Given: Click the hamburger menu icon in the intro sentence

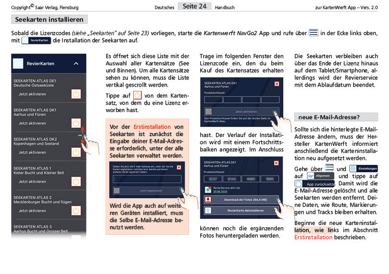Looking at the screenshot, I should tap(314, 33).
